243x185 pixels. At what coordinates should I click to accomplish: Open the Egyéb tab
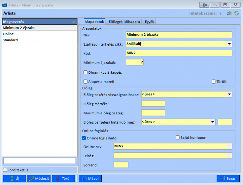[x=149, y=22]
